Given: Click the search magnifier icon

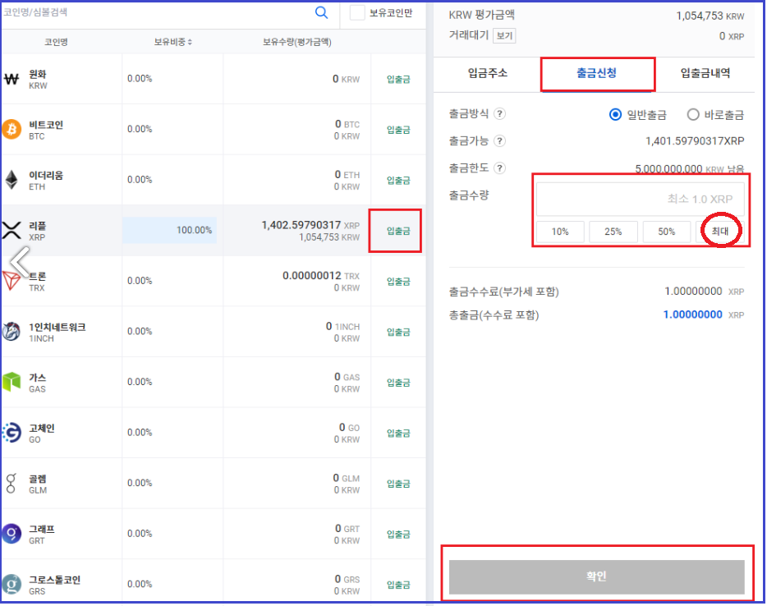Looking at the screenshot, I should (321, 13).
